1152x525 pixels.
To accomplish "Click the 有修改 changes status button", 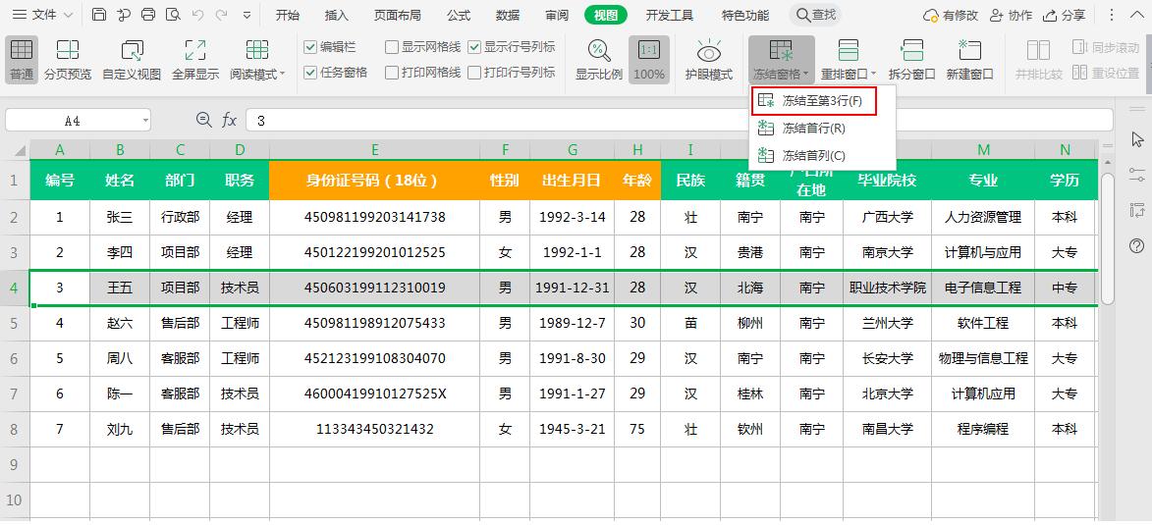I will (951, 15).
